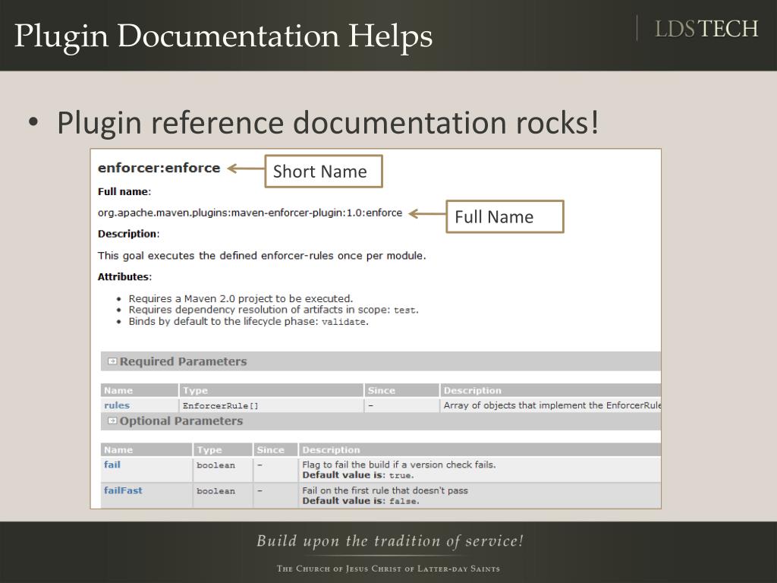
Task: Click 'Requires a Maven 2.0 project to be executed.'
Action: pyautogui.click(x=241, y=298)
